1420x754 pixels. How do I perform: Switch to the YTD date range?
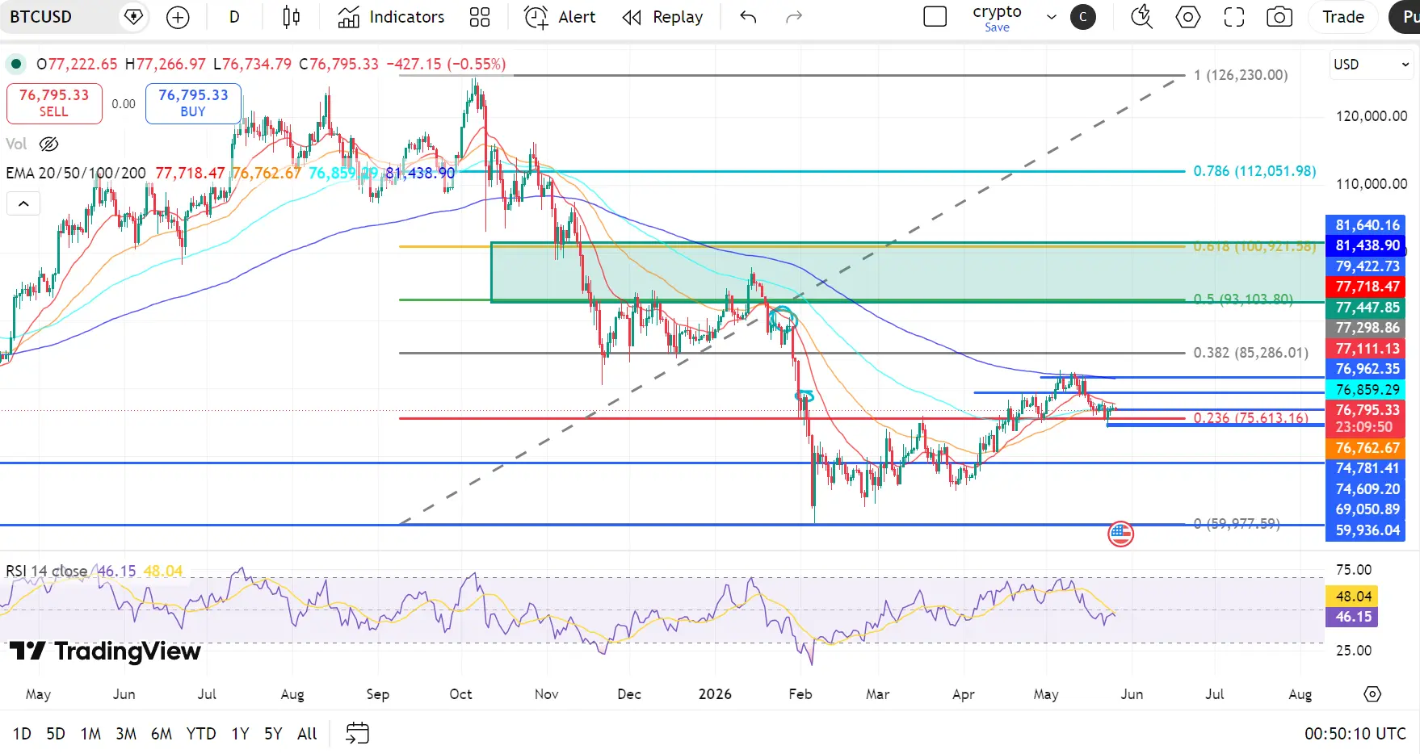tap(201, 734)
